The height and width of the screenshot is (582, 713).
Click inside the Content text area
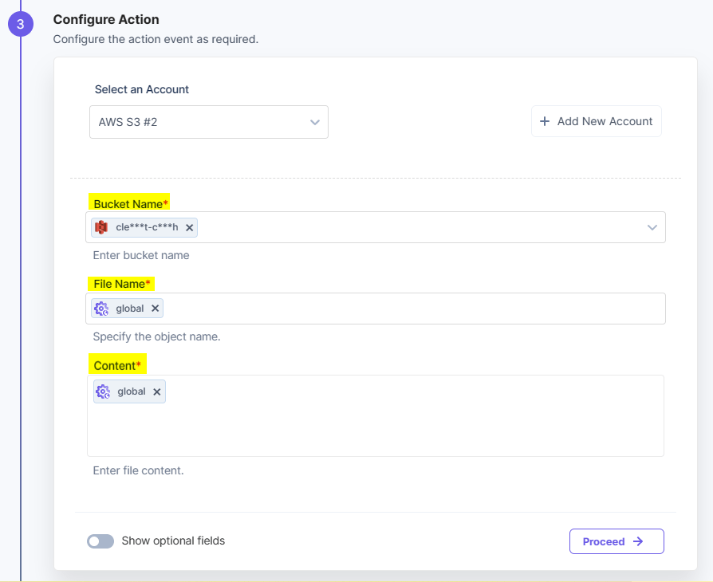375,427
